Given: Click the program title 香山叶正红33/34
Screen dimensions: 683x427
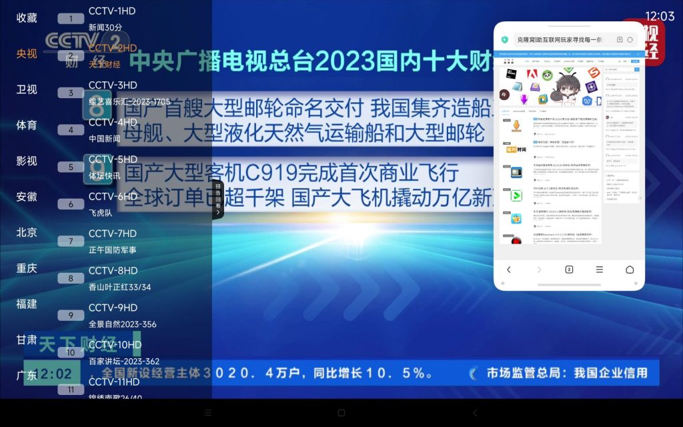Looking at the screenshot, I should coord(120,287).
